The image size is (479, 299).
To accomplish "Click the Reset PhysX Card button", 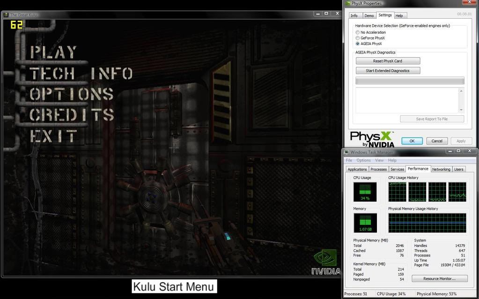I will (x=388, y=60).
